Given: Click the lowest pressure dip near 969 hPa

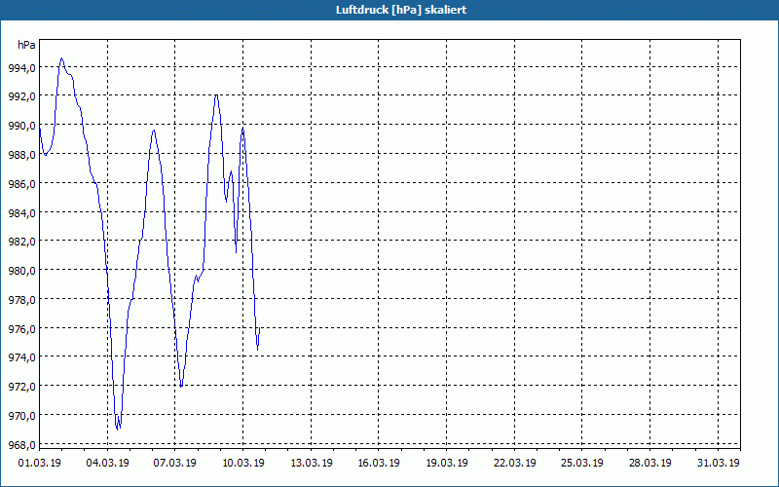Looking at the screenshot, I should pos(117,429).
